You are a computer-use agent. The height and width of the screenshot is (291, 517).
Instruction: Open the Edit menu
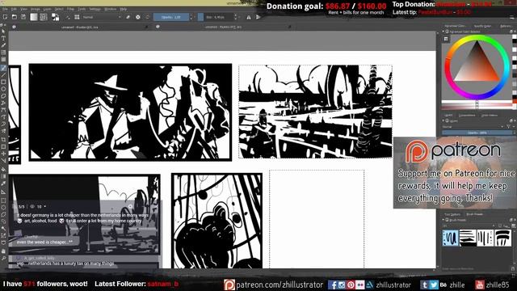[x=14, y=9]
